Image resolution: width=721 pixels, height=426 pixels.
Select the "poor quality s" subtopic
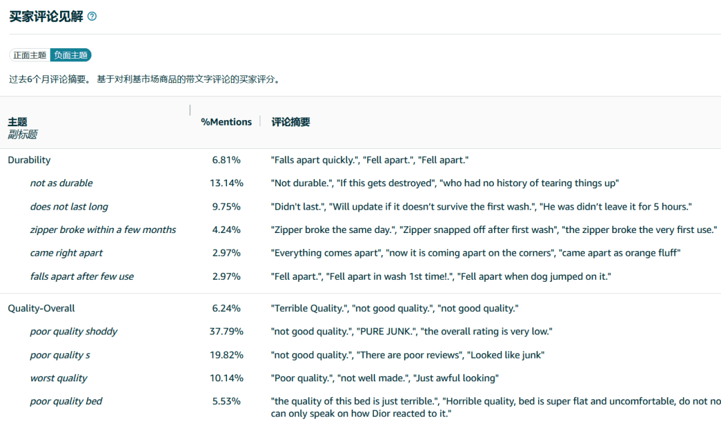click(60, 355)
